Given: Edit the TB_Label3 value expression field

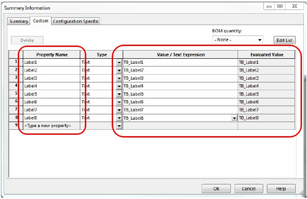Looking at the screenshot, I should (x=178, y=78).
